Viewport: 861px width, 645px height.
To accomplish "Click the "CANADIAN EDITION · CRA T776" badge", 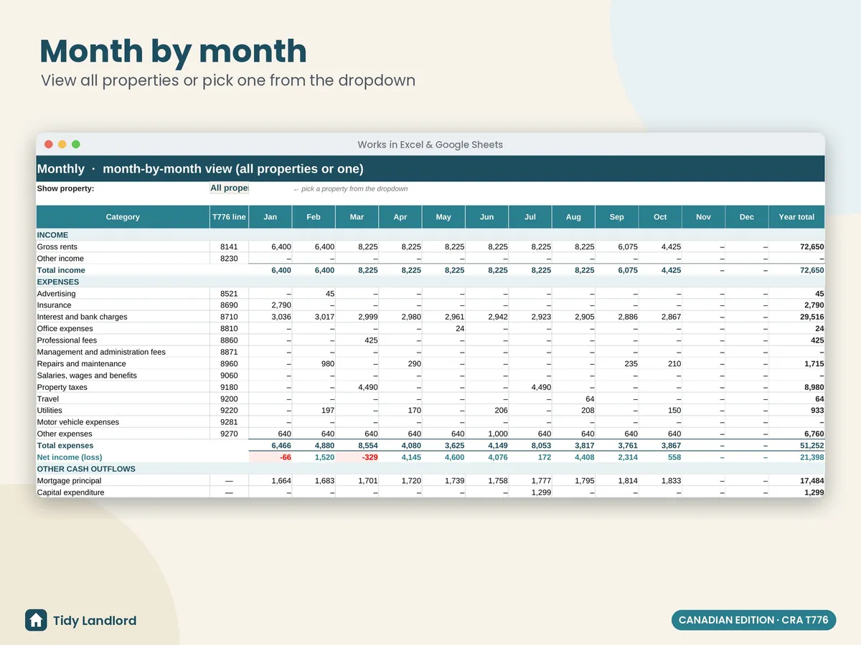I will (x=753, y=620).
